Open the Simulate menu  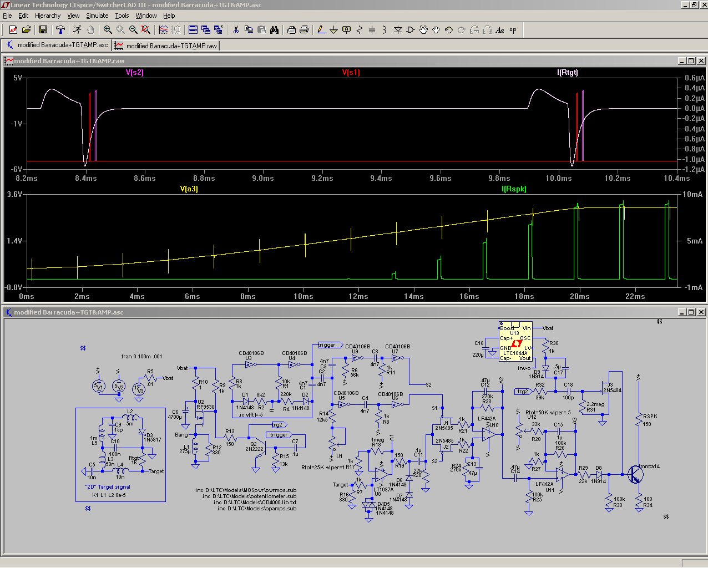pos(97,16)
